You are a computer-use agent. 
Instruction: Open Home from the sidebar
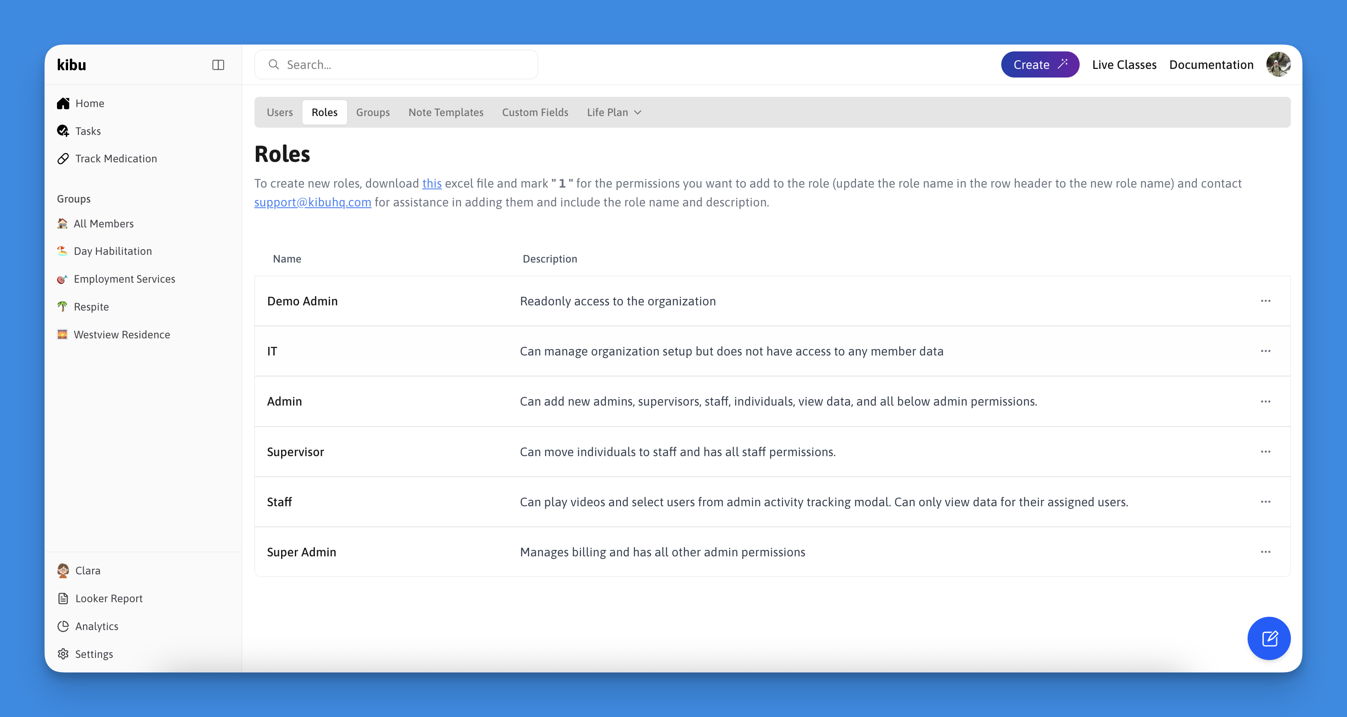90,104
